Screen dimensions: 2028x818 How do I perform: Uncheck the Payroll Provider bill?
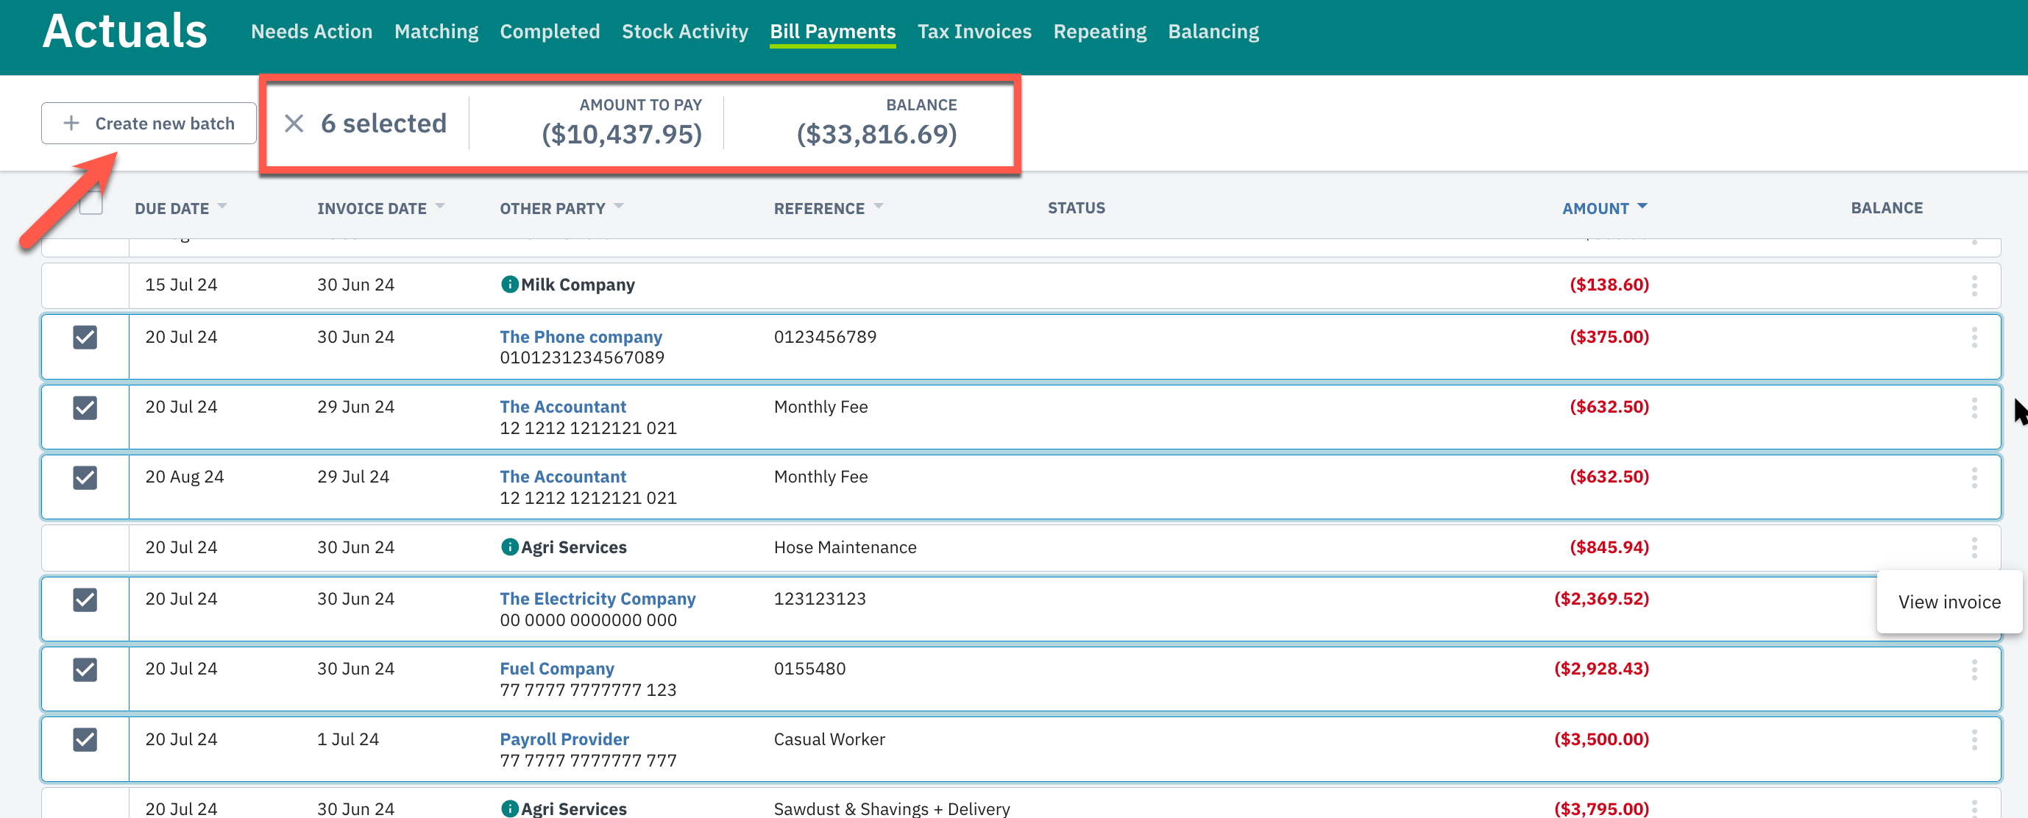(85, 740)
